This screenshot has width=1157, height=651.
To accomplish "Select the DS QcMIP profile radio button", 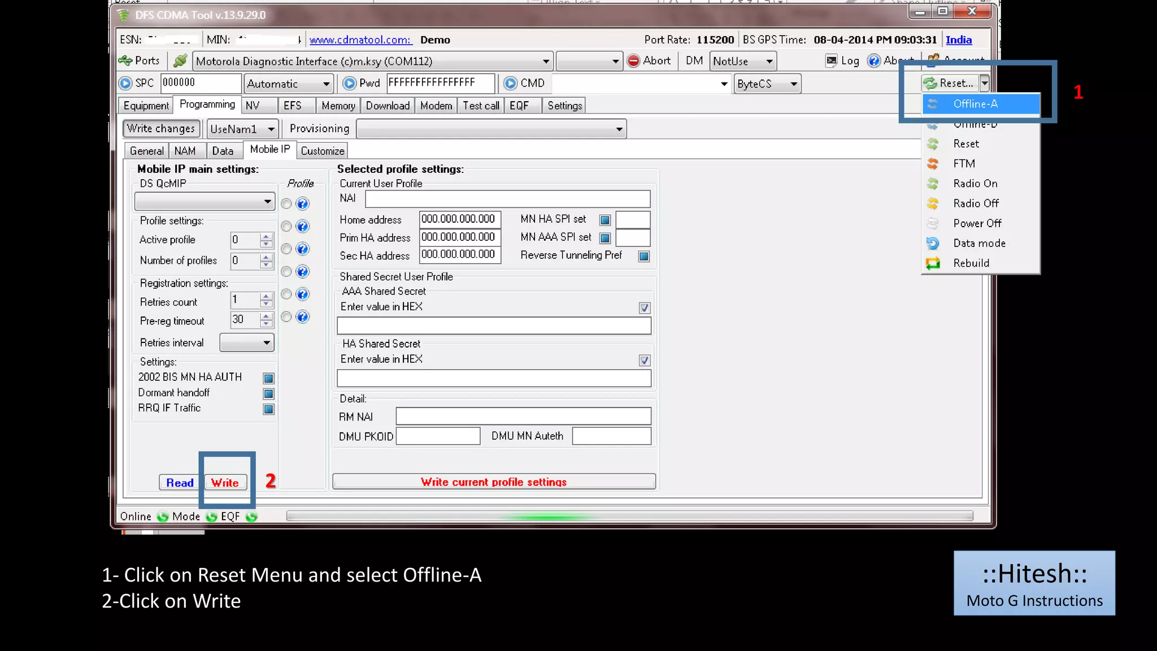I will (x=286, y=203).
